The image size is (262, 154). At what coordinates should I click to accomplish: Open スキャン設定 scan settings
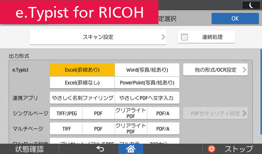click(98, 37)
